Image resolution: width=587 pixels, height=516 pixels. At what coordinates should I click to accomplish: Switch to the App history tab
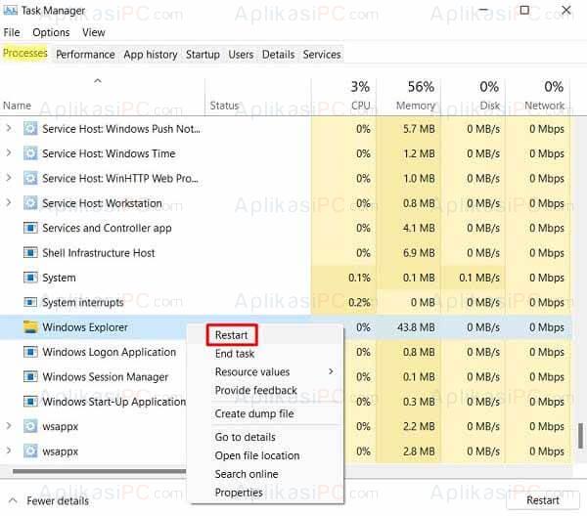click(151, 55)
